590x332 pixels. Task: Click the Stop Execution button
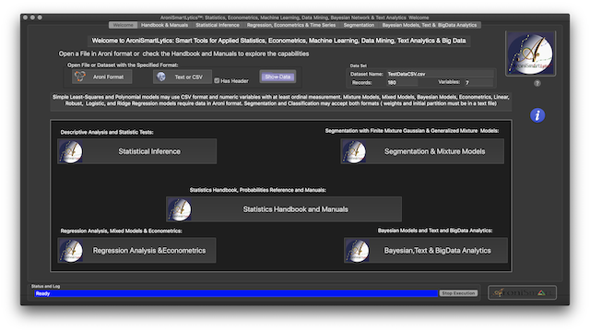click(x=458, y=293)
